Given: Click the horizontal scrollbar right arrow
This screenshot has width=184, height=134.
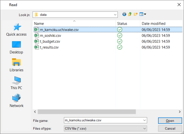Looking at the screenshot, I should point(179,112).
